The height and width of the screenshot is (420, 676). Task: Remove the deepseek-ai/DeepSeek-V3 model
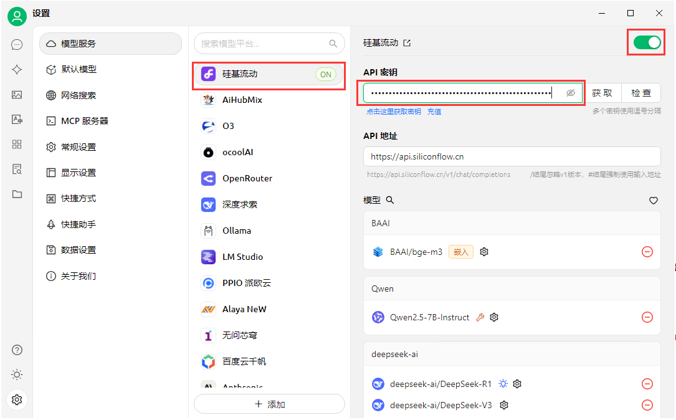[x=647, y=405]
